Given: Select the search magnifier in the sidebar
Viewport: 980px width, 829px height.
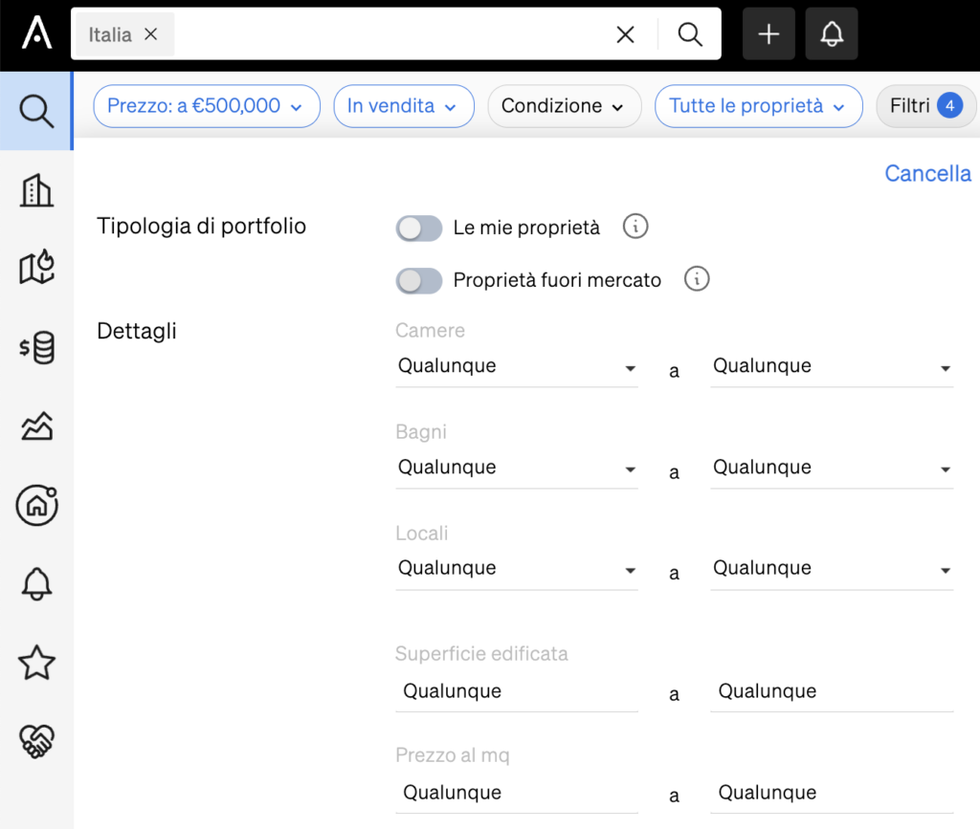Looking at the screenshot, I should click(x=37, y=111).
